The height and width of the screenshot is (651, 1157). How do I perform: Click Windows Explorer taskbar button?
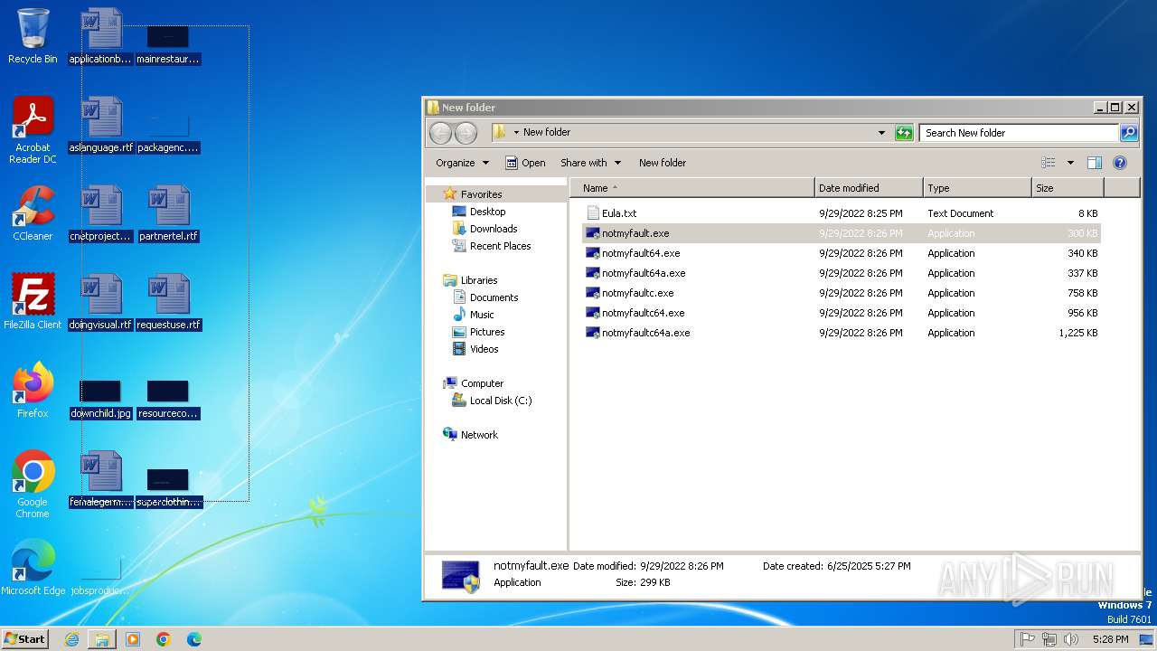pyautogui.click(x=102, y=639)
